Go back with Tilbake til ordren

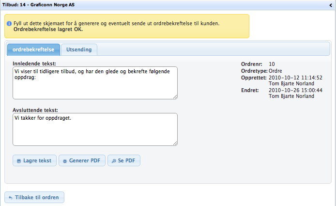point(34,197)
